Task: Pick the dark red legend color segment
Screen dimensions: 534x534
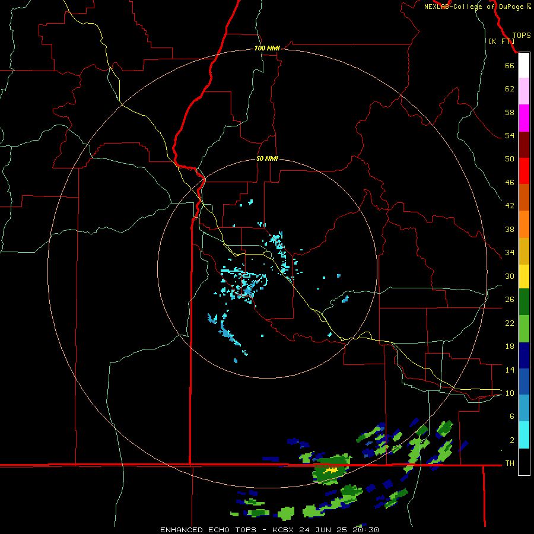Action: tap(524, 145)
